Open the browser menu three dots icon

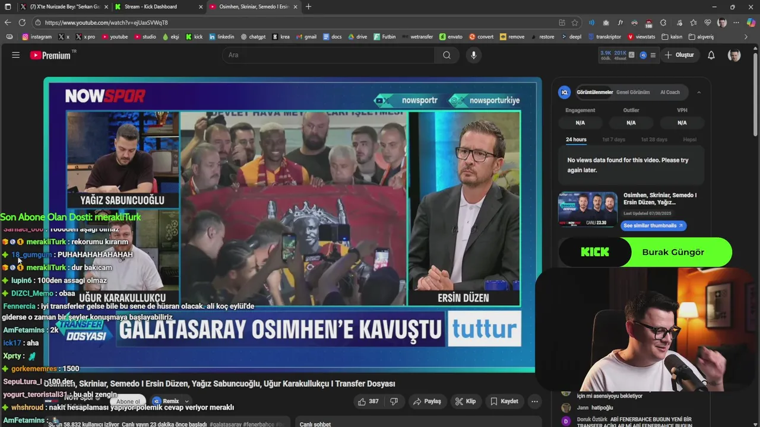click(x=736, y=23)
